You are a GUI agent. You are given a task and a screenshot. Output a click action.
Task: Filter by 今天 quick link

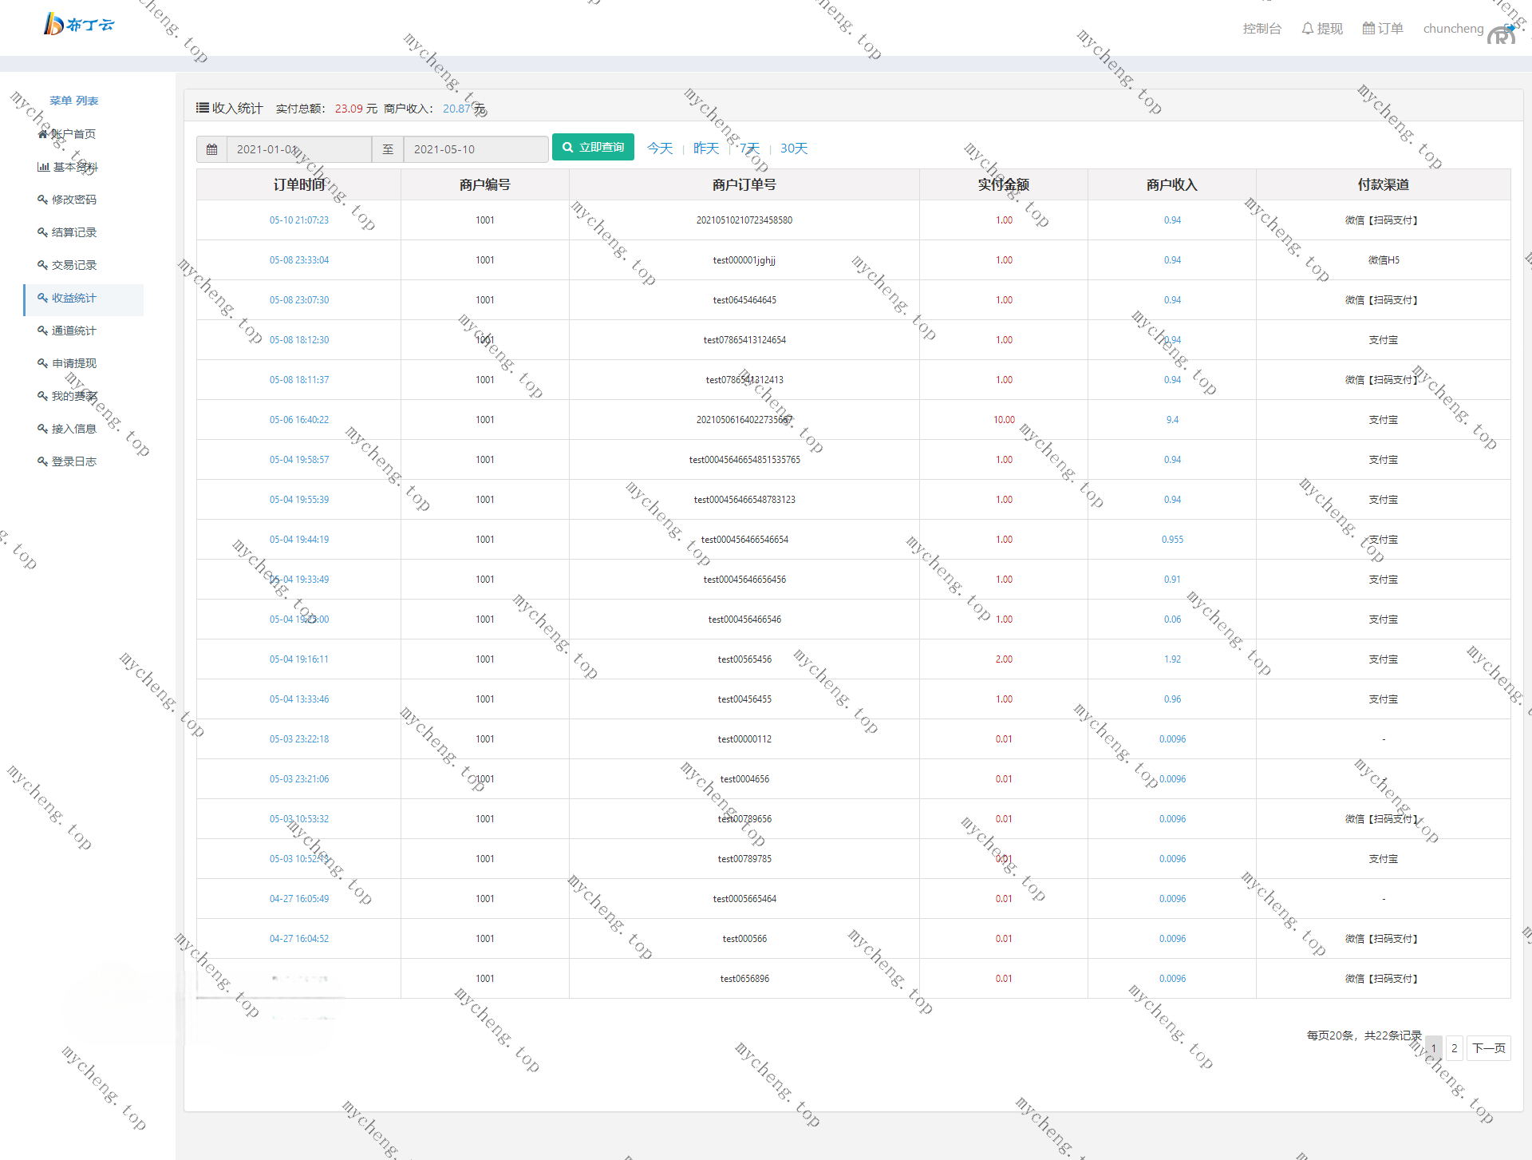click(659, 148)
